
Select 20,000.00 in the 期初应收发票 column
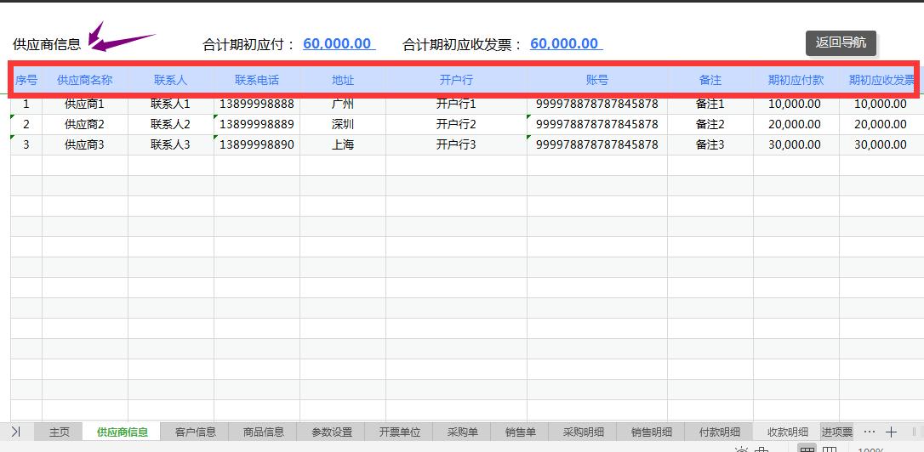tap(881, 124)
